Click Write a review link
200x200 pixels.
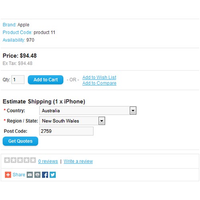[x=78, y=161]
